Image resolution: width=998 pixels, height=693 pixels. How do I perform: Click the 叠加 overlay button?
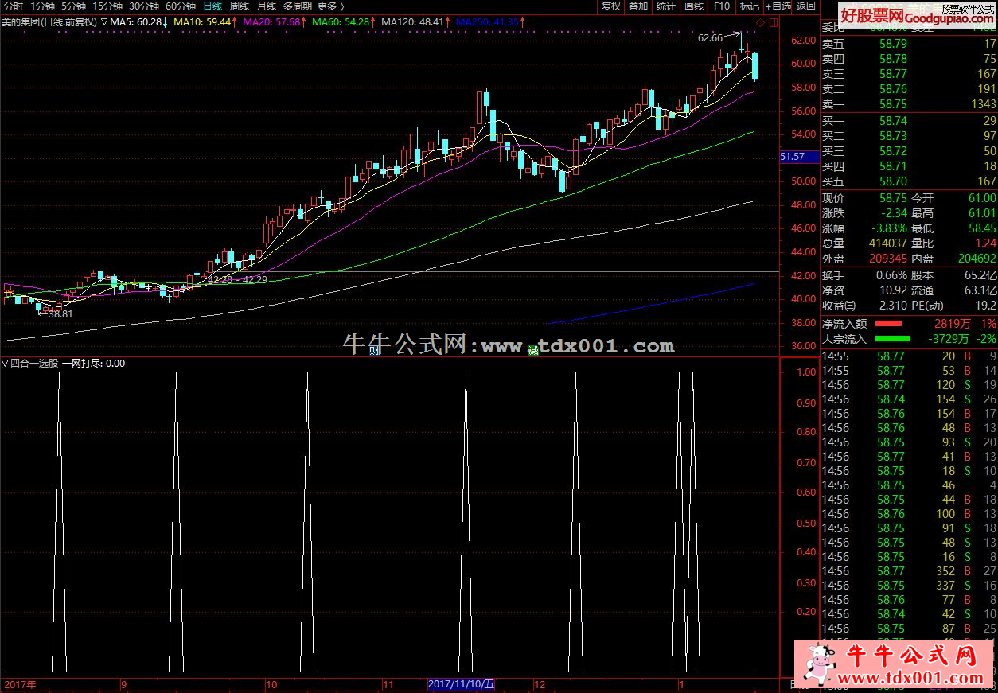pyautogui.click(x=638, y=6)
